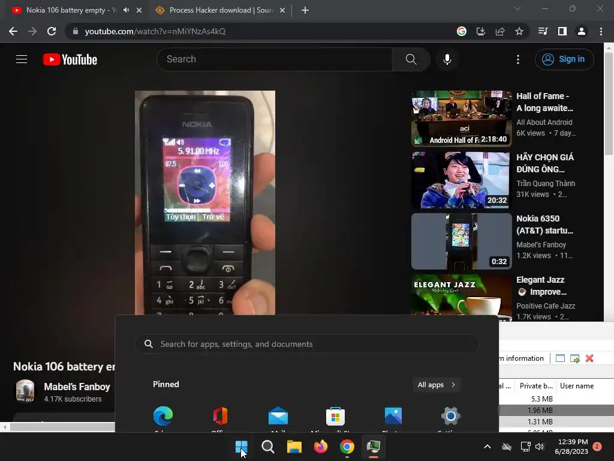614x461 pixels.
Task: Reload the YouTube page
Action: 52,31
